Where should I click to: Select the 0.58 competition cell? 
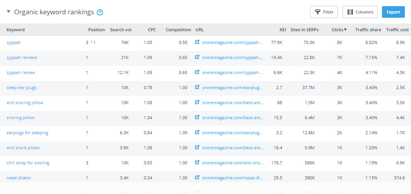[x=183, y=42]
